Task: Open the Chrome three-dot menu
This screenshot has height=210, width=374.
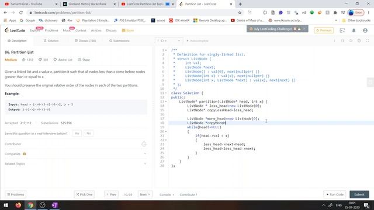Action: [369, 13]
